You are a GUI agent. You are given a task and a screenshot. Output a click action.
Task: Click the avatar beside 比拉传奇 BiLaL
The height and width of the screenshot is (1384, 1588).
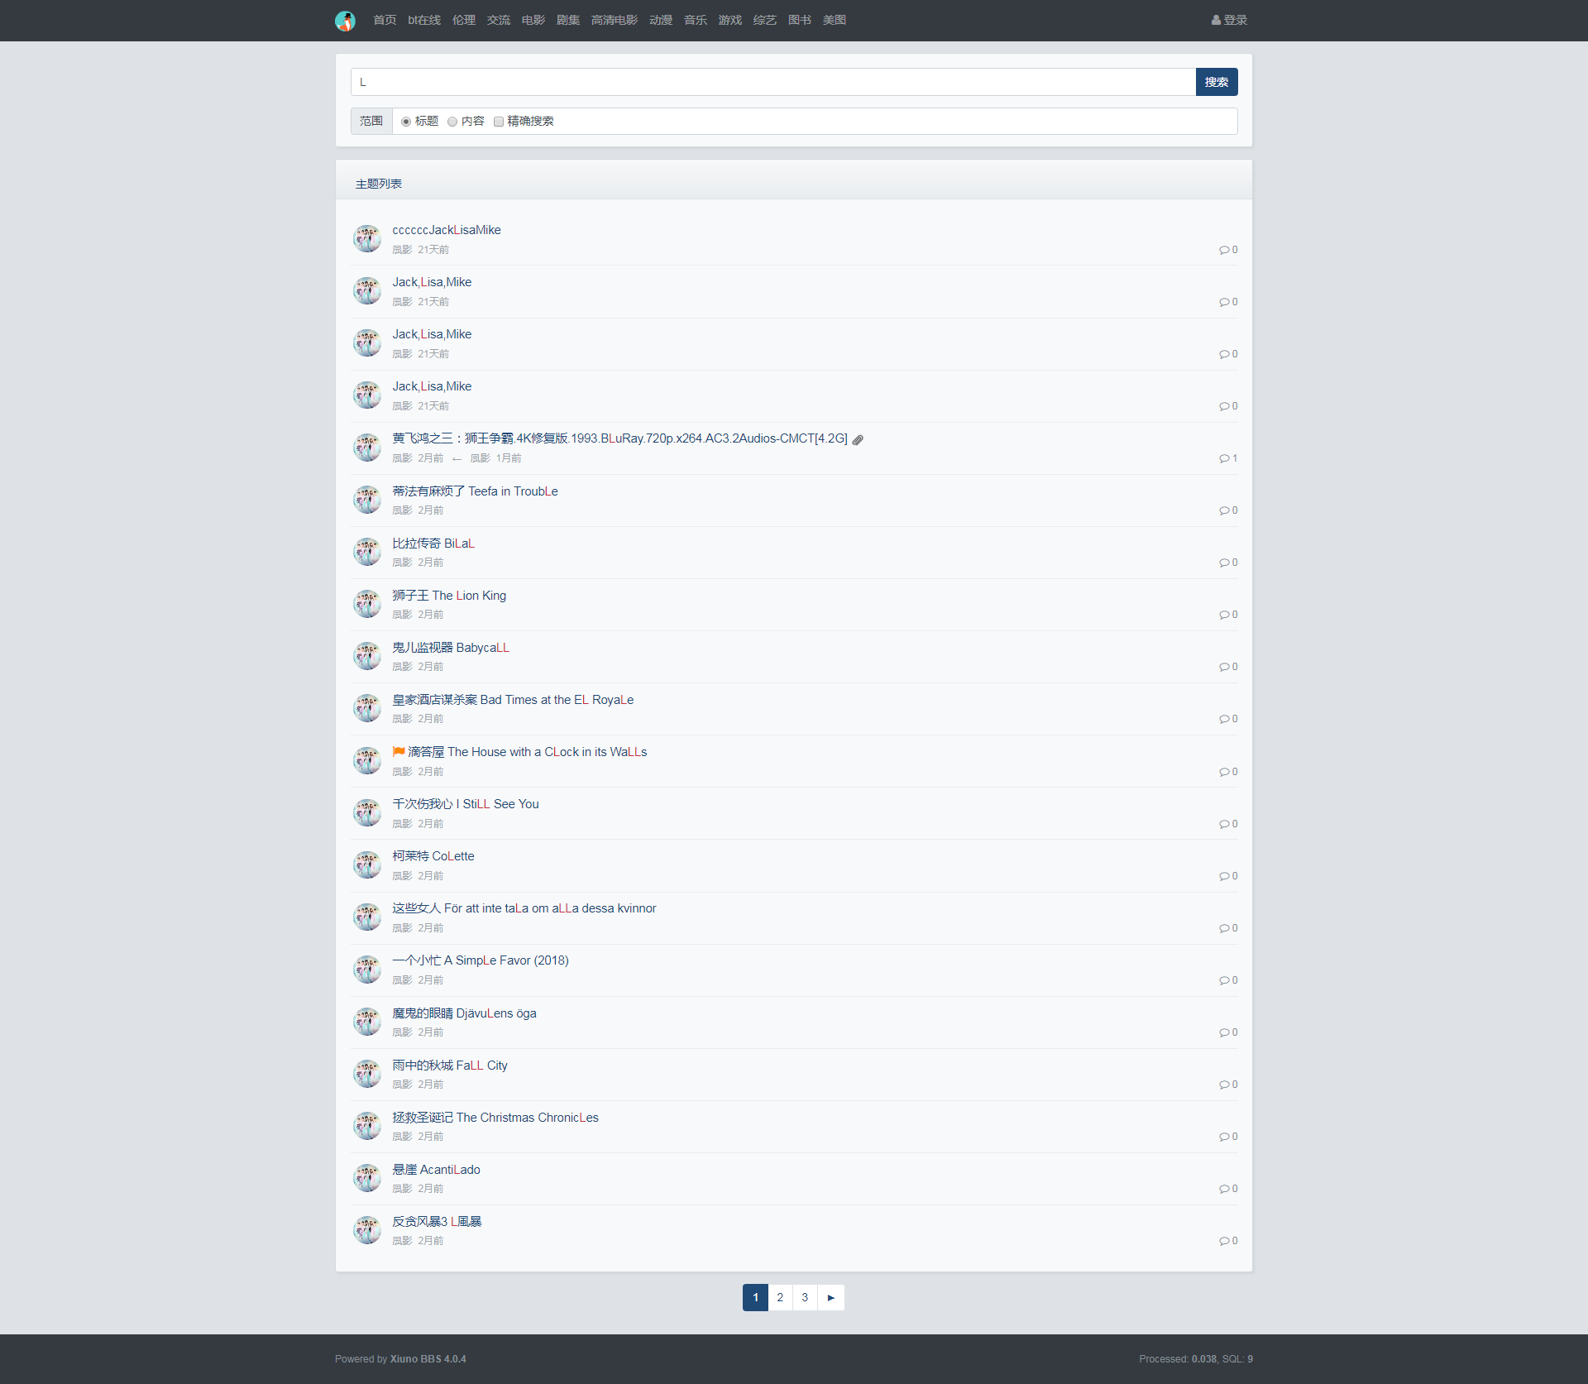click(x=367, y=552)
